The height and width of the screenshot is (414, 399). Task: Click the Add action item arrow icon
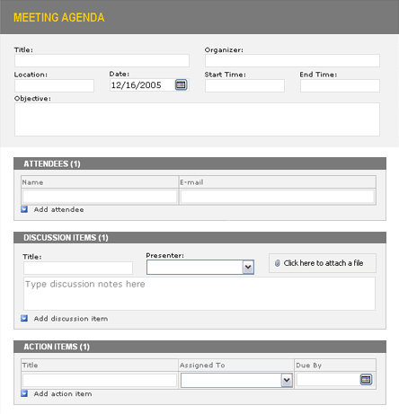pos(24,393)
